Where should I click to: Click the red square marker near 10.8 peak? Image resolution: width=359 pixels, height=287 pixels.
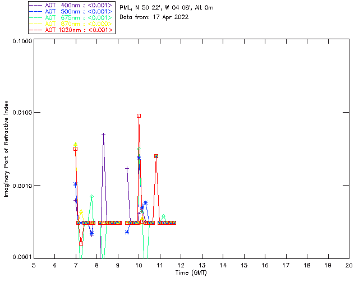point(156,156)
